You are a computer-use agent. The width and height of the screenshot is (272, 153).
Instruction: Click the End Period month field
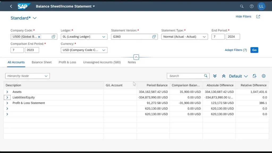(x=218, y=37)
